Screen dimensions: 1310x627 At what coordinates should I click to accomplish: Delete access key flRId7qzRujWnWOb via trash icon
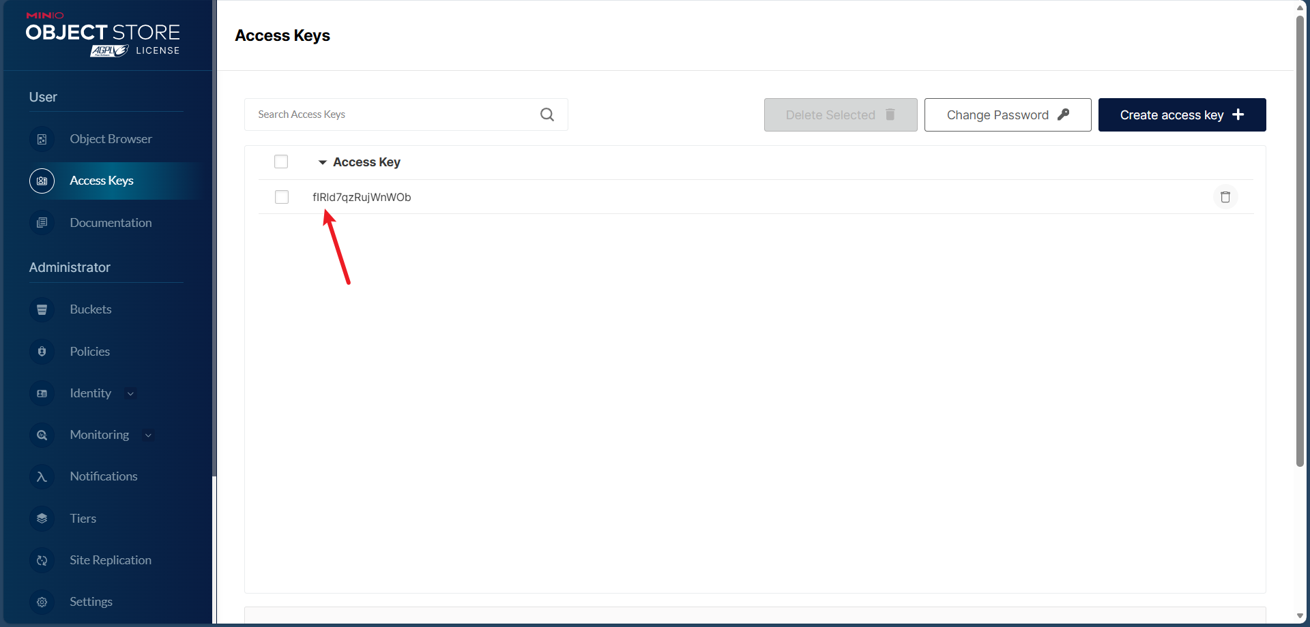[x=1225, y=197]
